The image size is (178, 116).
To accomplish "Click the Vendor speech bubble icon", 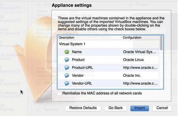I will [x=67, y=75].
